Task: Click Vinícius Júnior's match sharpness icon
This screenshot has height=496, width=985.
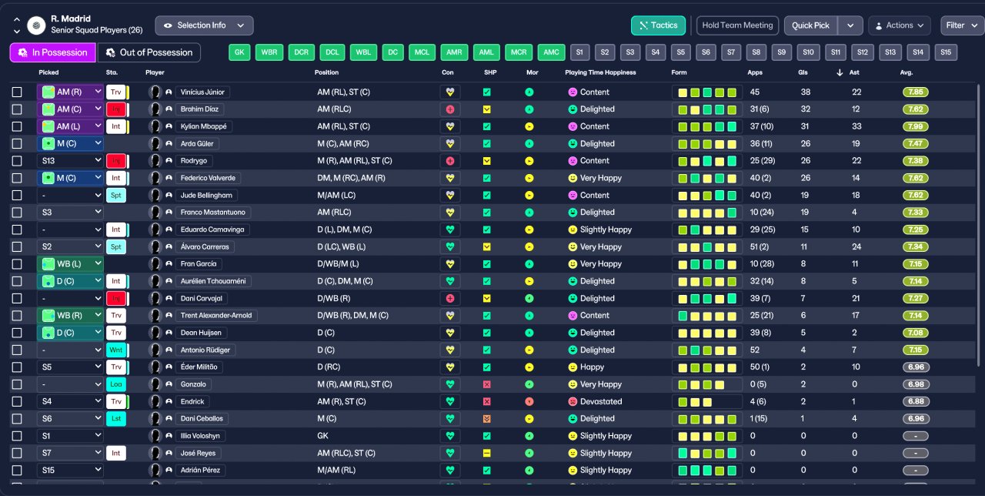Action: [486, 92]
